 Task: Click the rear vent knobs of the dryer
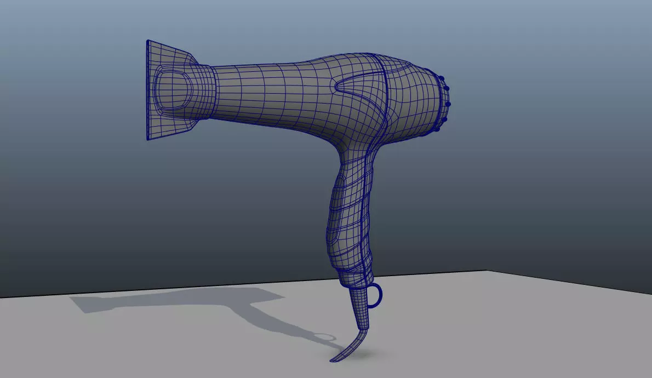tap(443, 104)
